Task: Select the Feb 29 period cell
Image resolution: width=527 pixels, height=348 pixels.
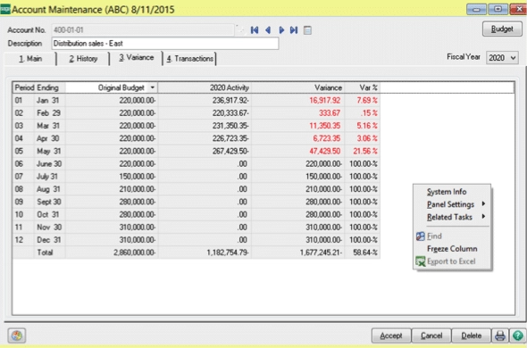Action: coord(49,113)
